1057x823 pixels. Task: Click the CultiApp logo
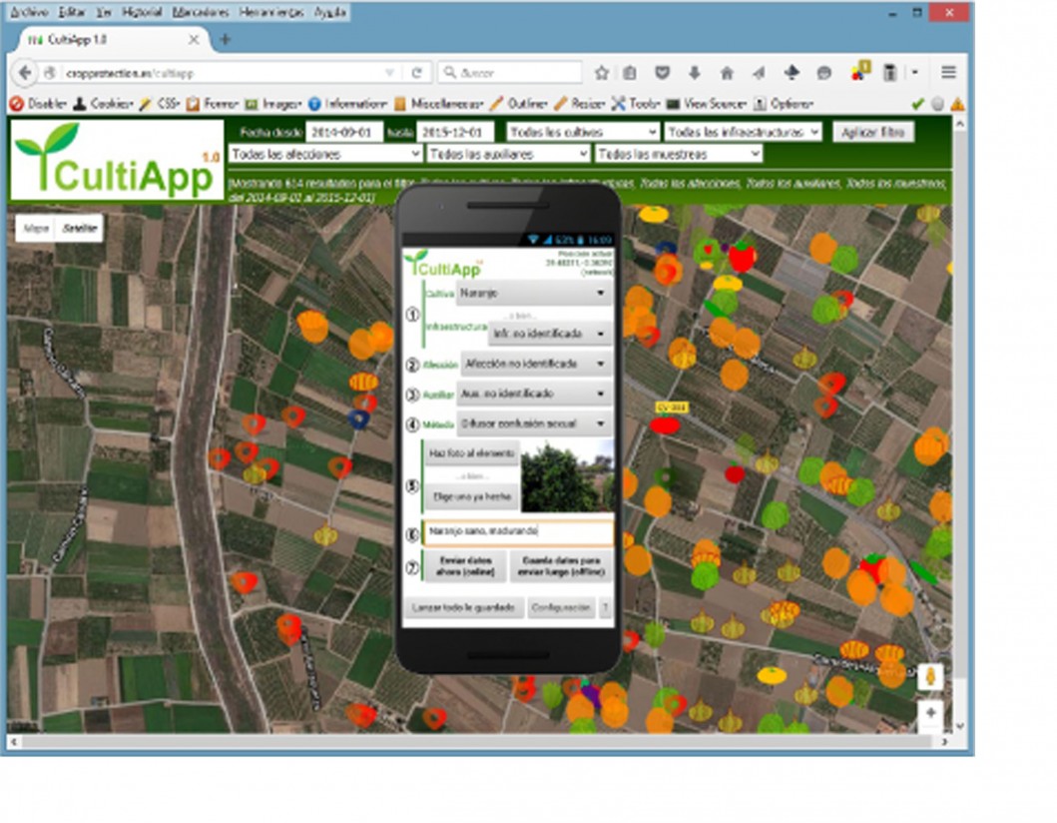coord(117,160)
